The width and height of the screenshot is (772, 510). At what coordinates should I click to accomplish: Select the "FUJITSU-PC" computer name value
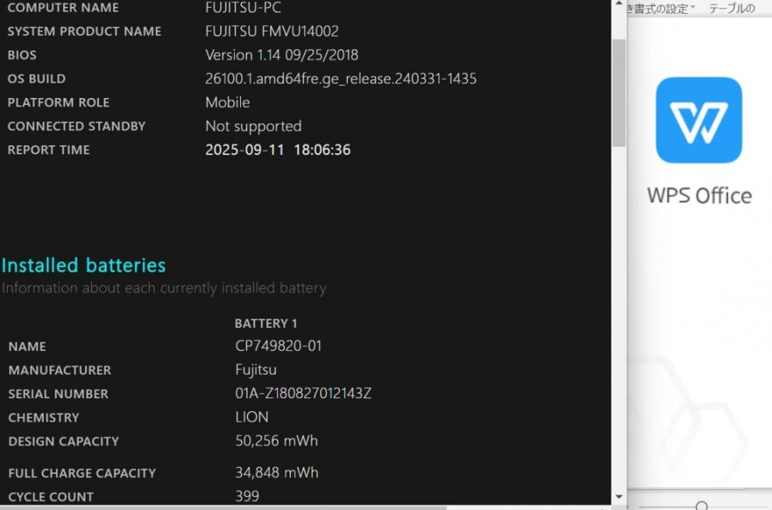(x=243, y=8)
